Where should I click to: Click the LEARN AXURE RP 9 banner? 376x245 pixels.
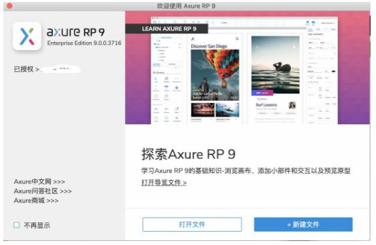tap(167, 29)
